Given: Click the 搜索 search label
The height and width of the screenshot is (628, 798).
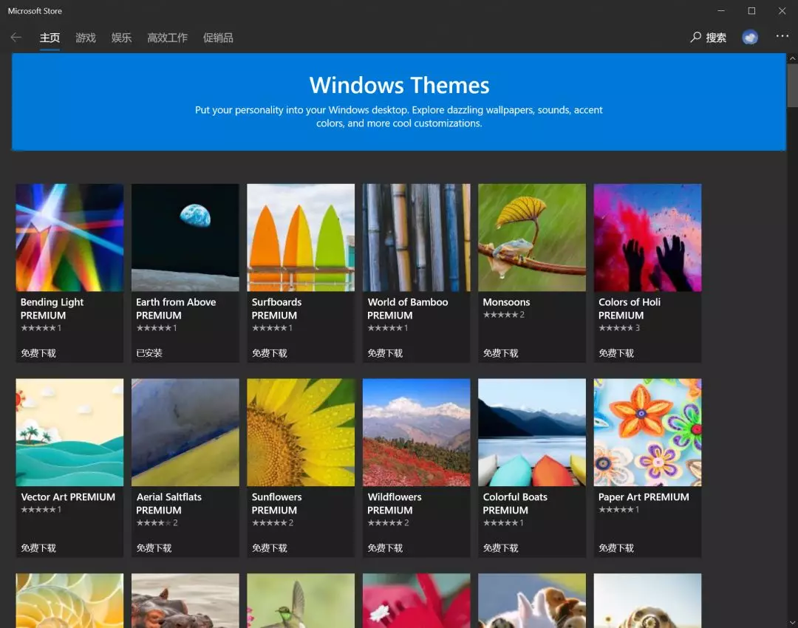Looking at the screenshot, I should point(716,38).
